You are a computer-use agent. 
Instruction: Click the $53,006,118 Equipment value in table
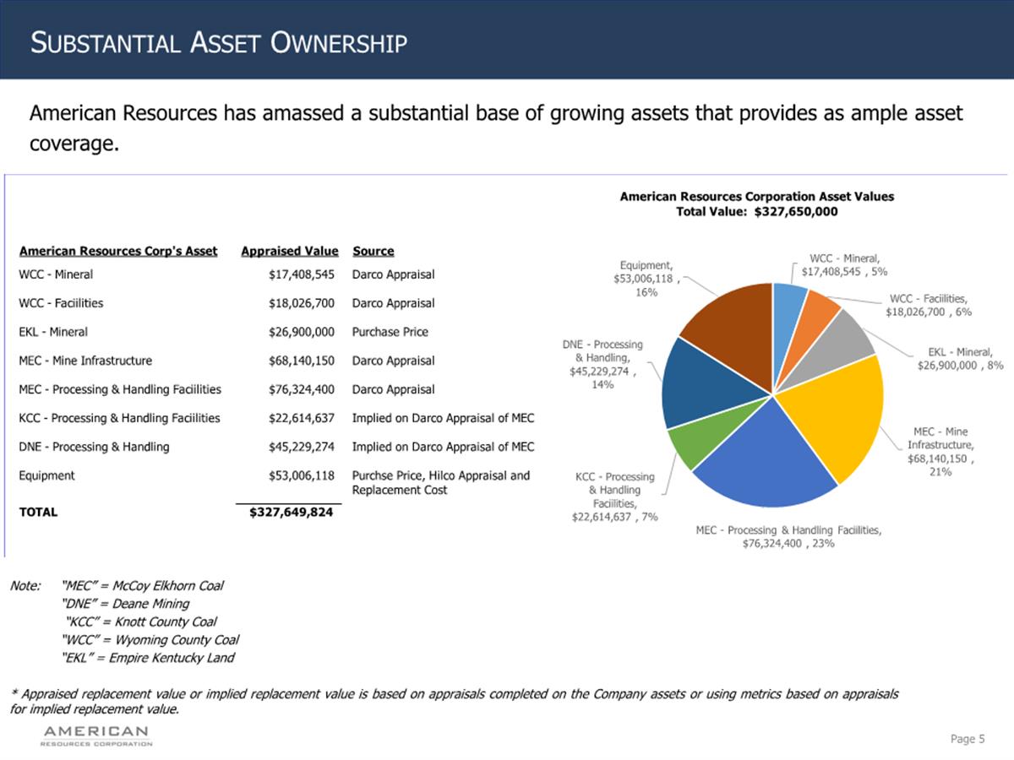coord(301,475)
